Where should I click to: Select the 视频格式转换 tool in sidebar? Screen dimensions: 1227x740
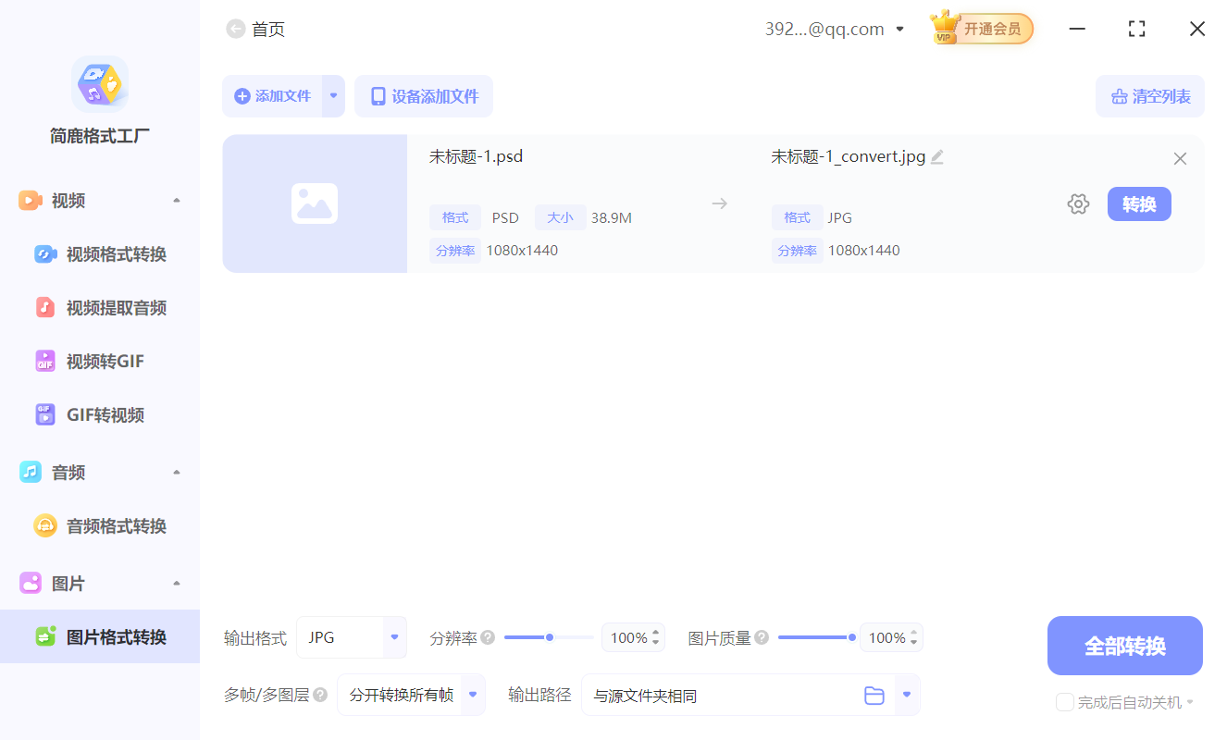102,253
